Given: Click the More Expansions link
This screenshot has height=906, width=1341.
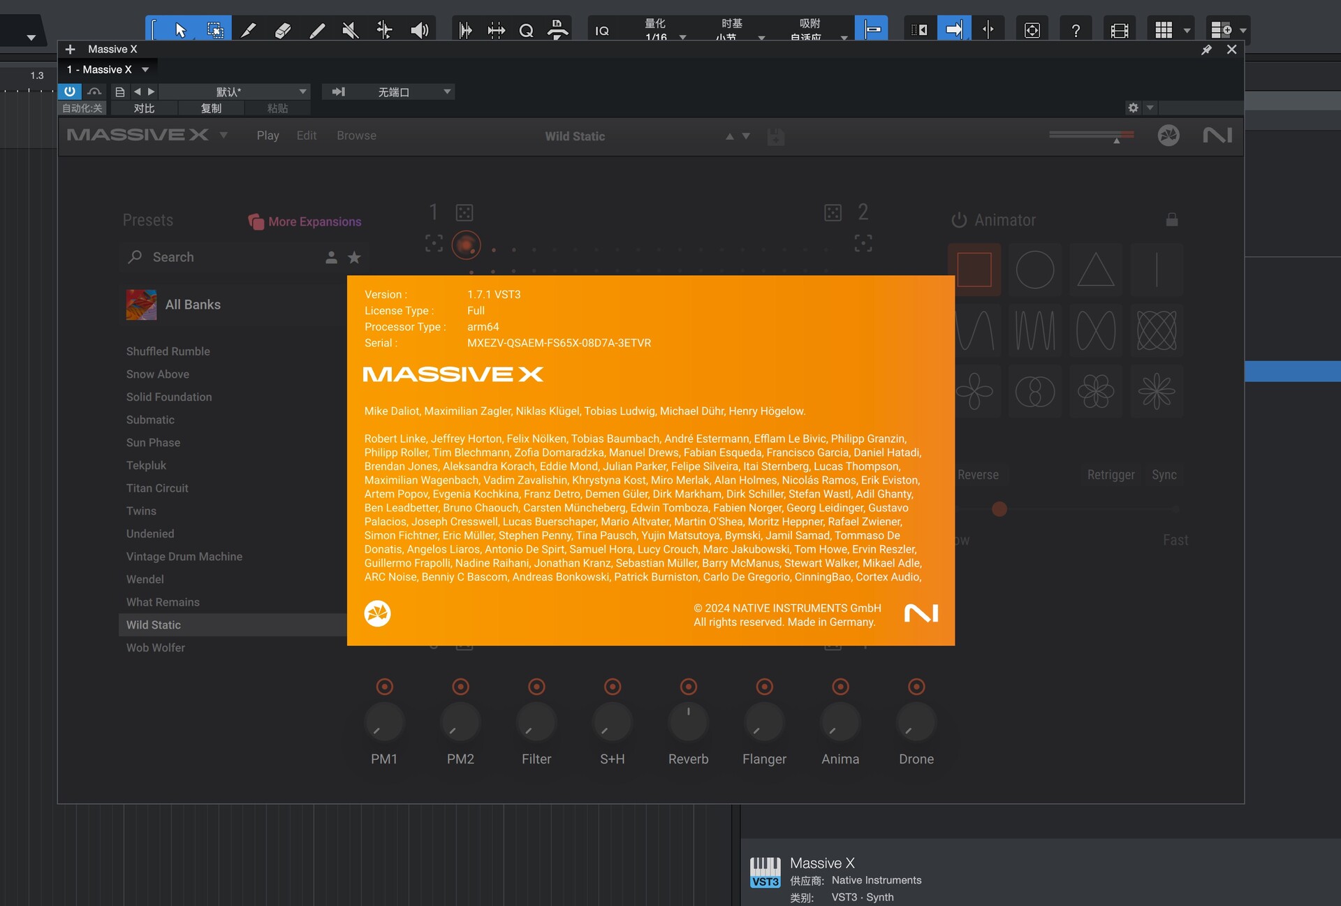Looking at the screenshot, I should click(x=314, y=221).
